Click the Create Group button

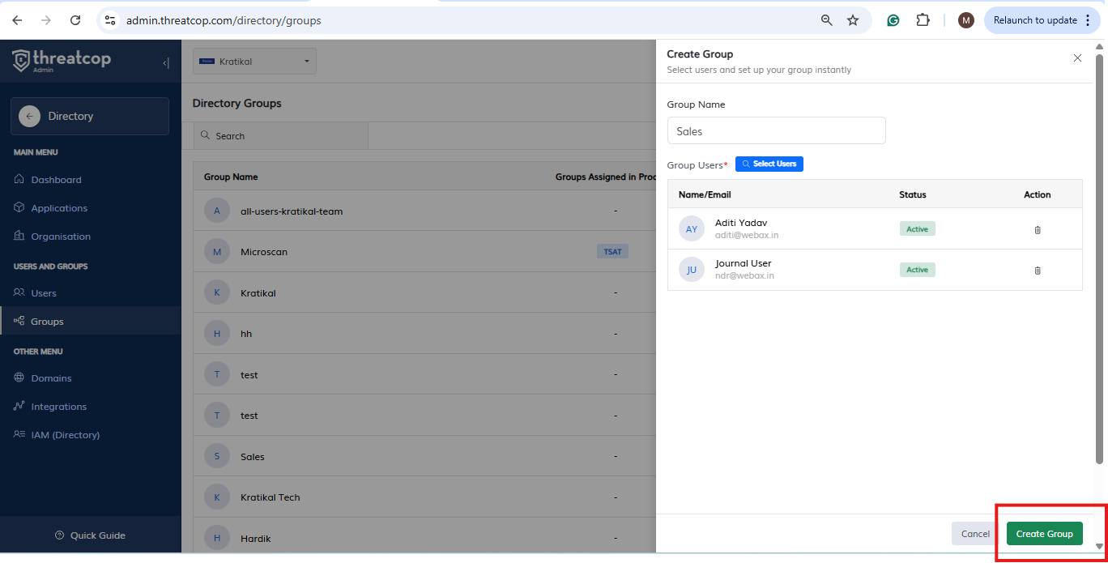click(x=1044, y=534)
